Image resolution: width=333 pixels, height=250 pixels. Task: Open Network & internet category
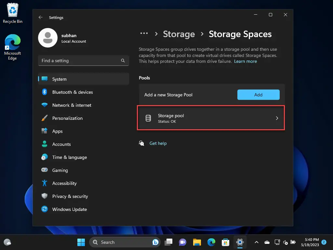coord(84,105)
